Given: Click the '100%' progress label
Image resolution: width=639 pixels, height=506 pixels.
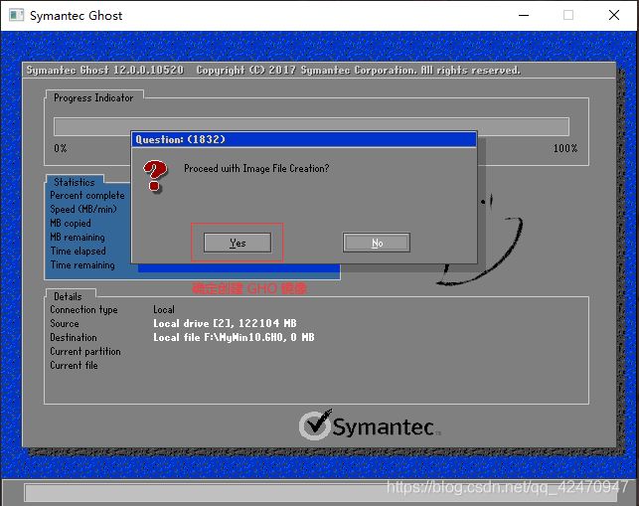Looking at the screenshot, I should point(565,148).
